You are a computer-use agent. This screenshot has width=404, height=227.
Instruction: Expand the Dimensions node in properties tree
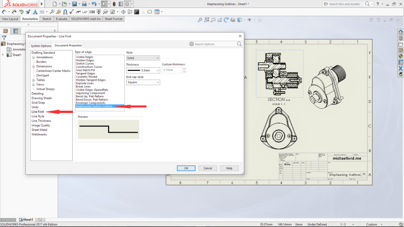click(34, 66)
